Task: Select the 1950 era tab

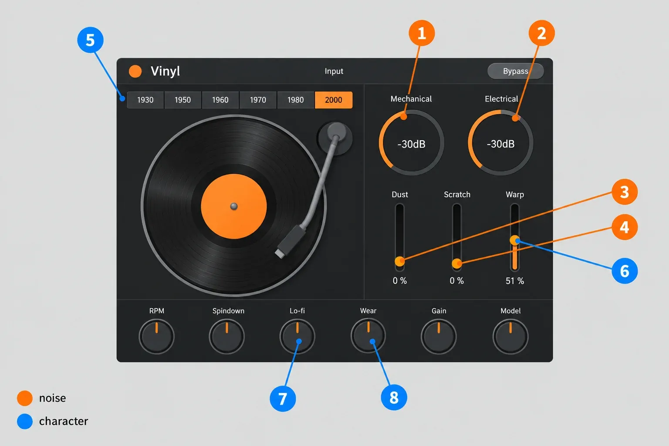Action: coord(183,100)
